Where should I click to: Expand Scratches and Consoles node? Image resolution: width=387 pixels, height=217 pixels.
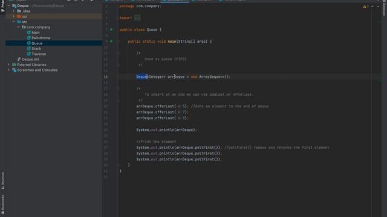[8, 70]
